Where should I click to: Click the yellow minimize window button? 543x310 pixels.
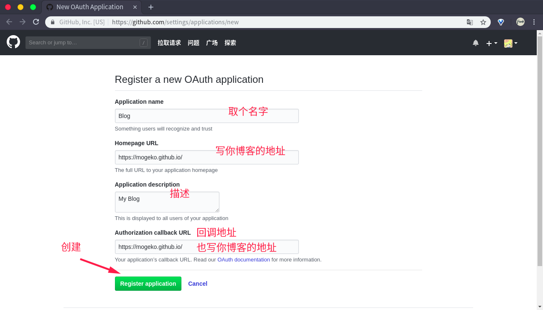click(20, 7)
